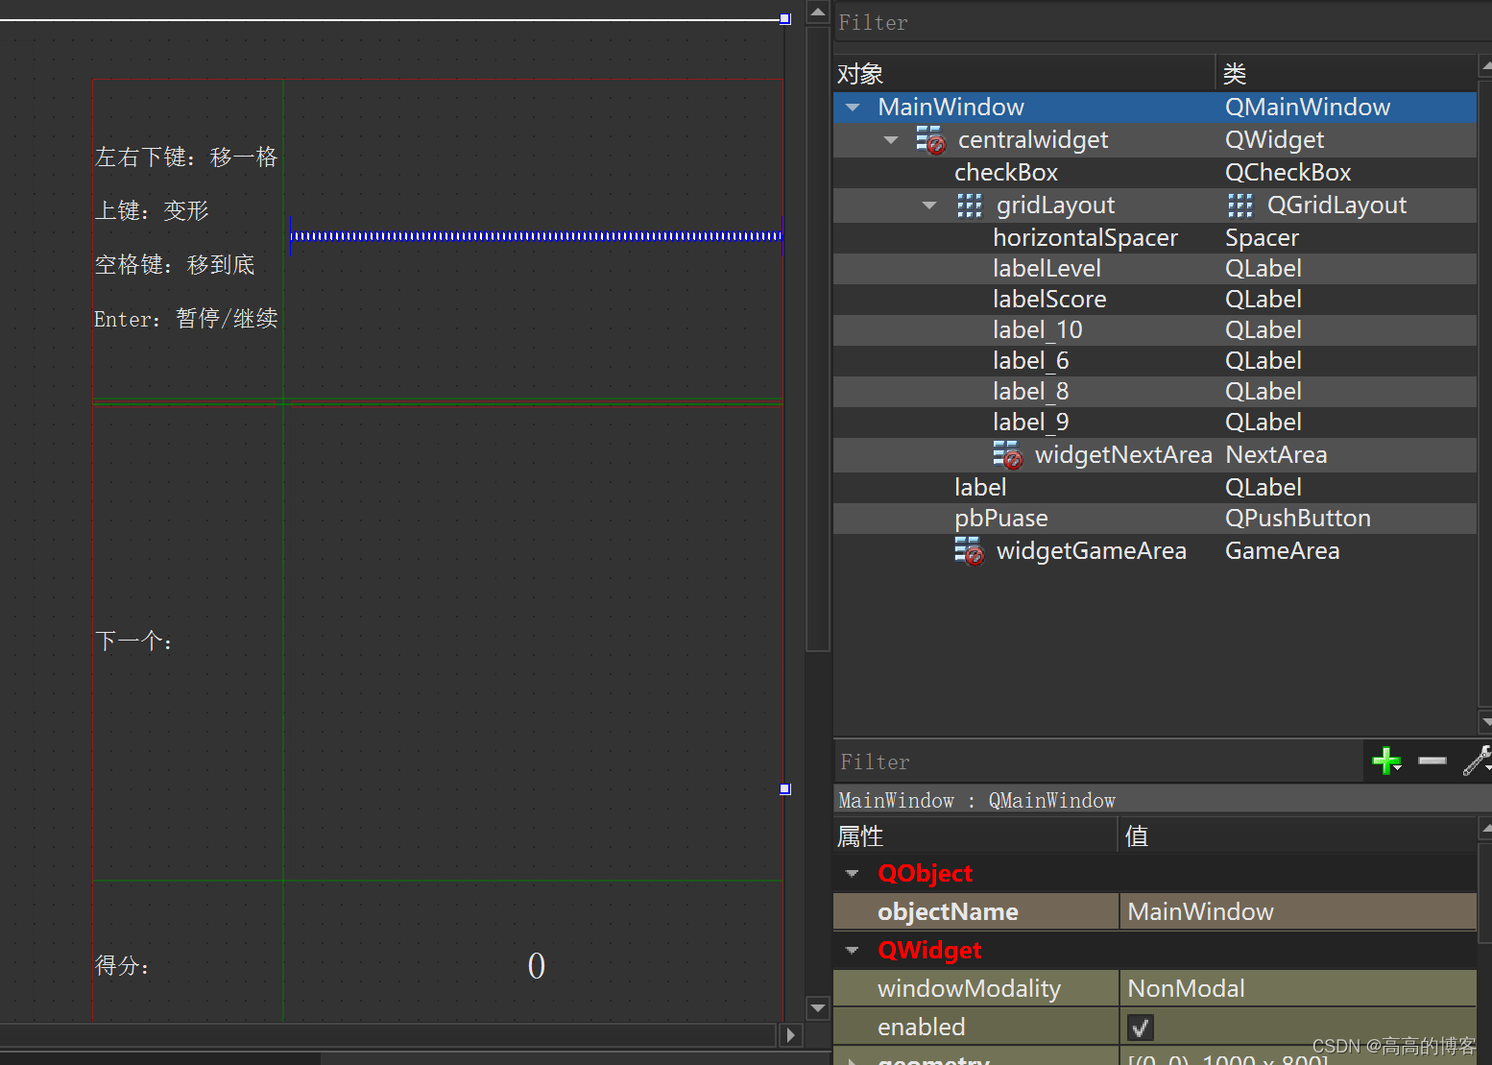Screen dimensions: 1492x1065
Task: Select the '上键：变形' label on form
Action: click(152, 211)
